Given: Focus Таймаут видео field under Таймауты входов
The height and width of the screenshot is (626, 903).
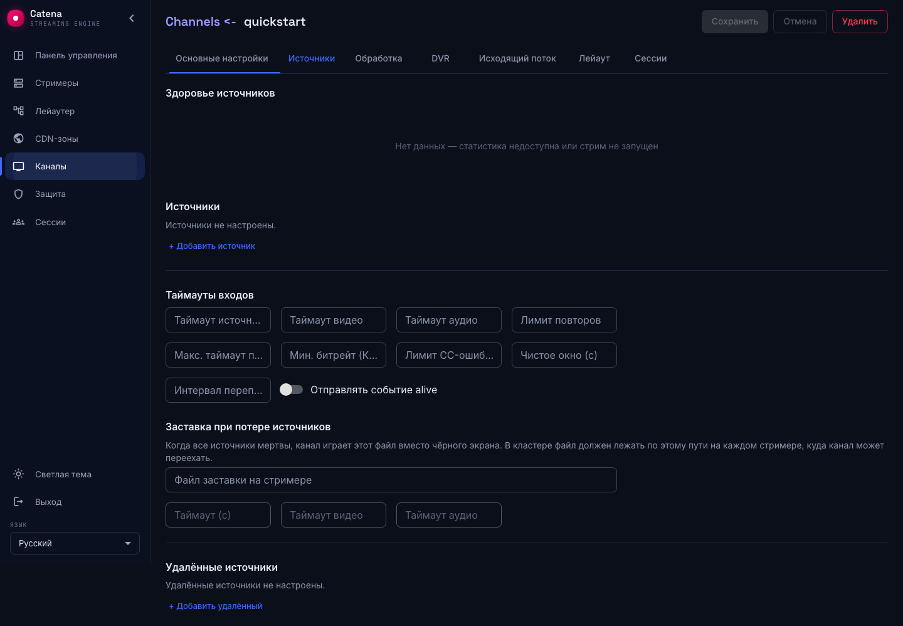Looking at the screenshot, I should [334, 320].
